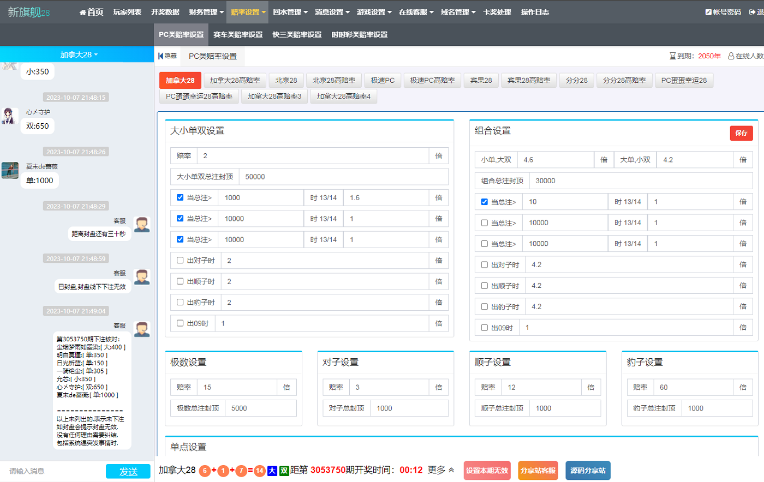
Task: Select the 北京28 game tab
Action: (x=286, y=80)
